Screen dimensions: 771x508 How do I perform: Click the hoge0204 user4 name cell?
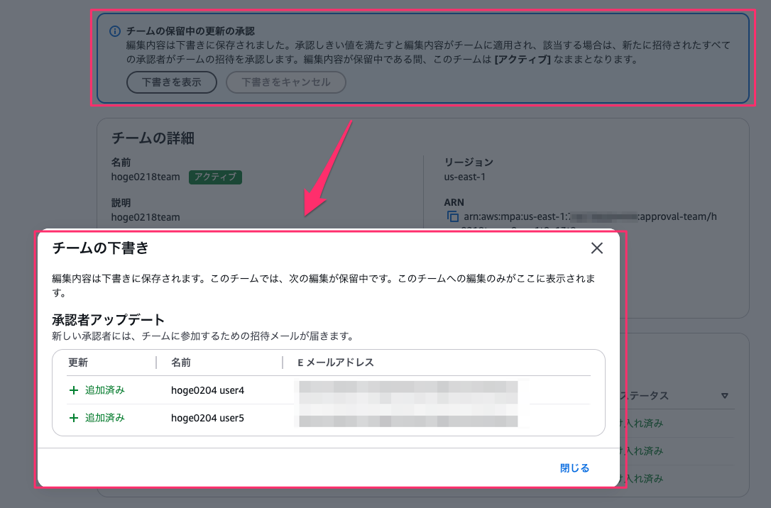[207, 390]
